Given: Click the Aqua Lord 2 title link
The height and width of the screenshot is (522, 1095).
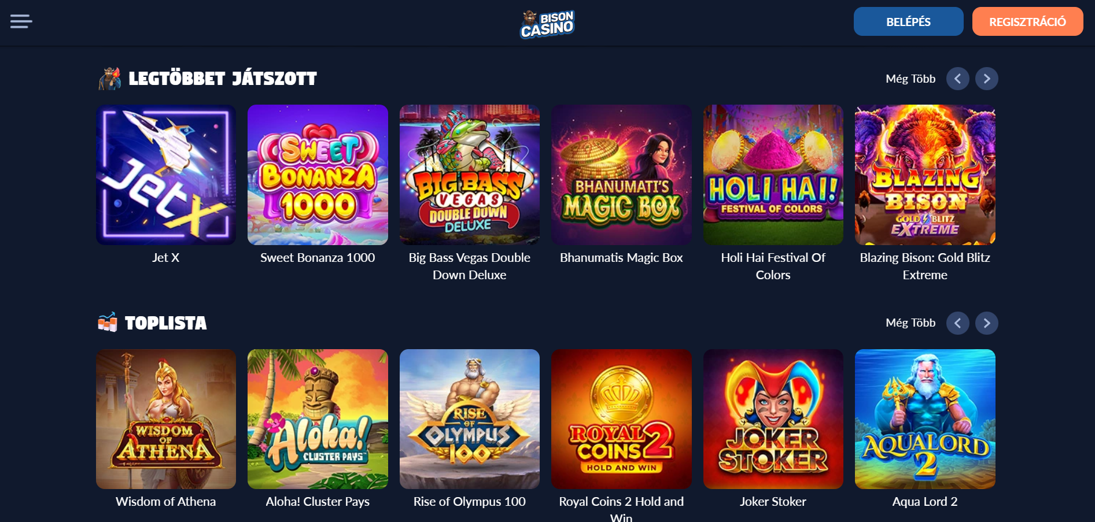Looking at the screenshot, I should tap(925, 502).
